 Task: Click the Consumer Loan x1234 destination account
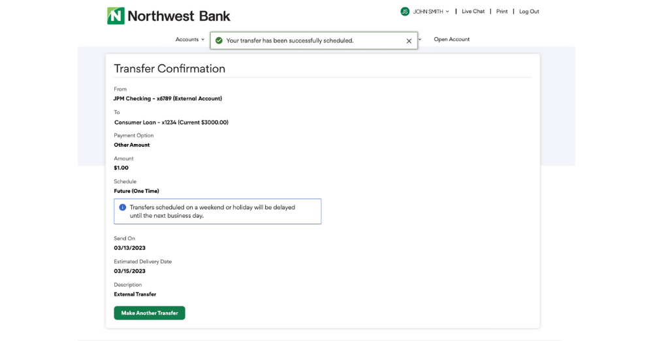coord(171,122)
